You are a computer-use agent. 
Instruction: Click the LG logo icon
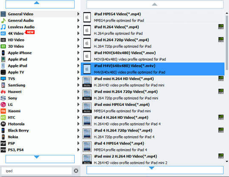point(3,105)
